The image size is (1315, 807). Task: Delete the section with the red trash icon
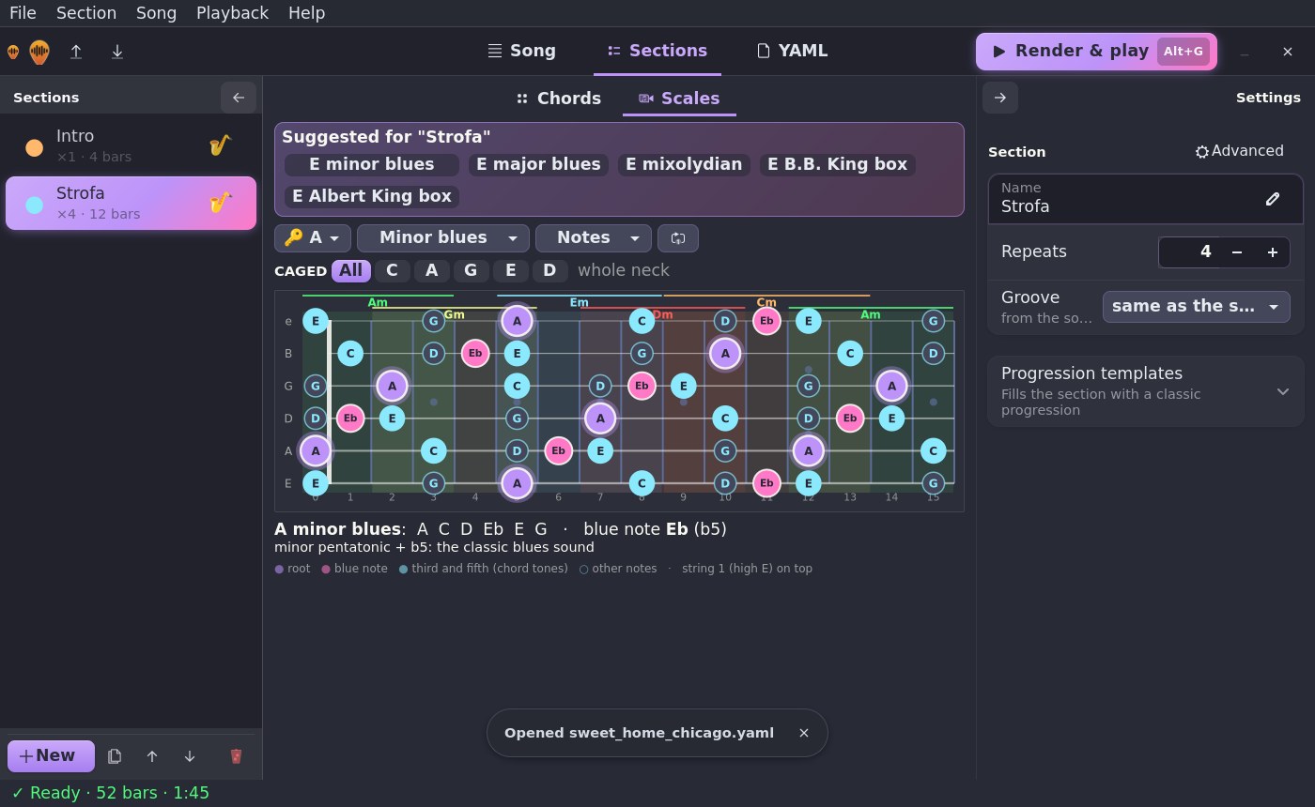click(236, 756)
